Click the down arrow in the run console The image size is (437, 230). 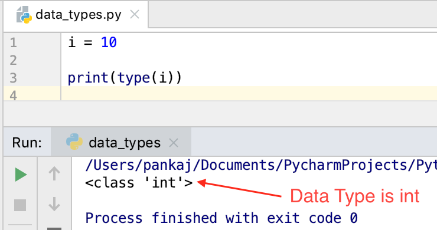coord(54,204)
